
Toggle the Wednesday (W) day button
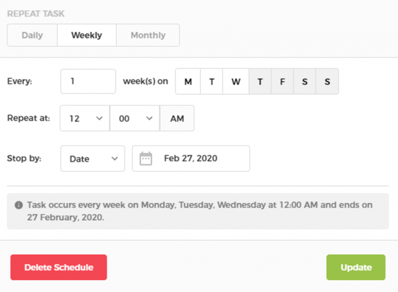[235, 81]
